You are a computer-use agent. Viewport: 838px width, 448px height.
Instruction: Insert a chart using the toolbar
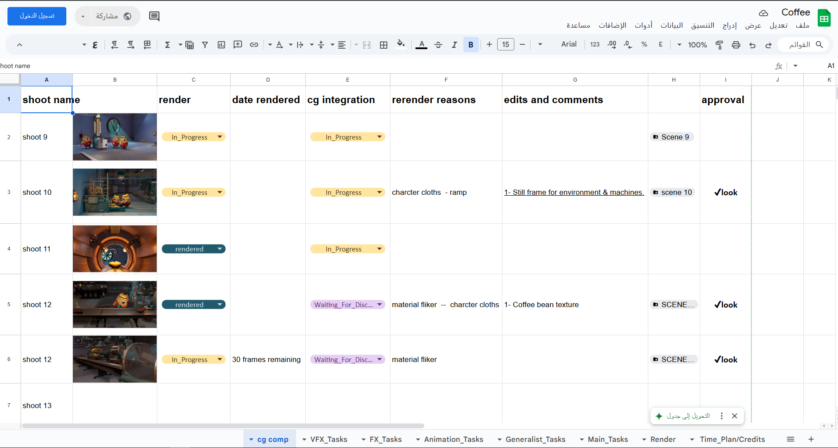(221, 45)
